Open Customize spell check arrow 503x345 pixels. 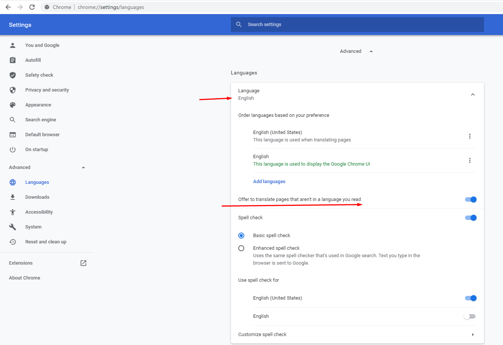point(473,335)
